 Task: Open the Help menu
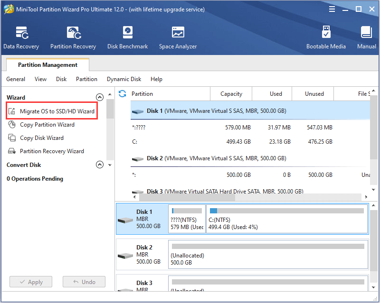(x=156, y=79)
